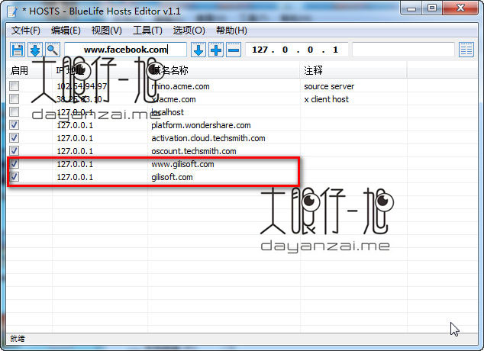Select oscount.techsmith.com row text
484x351 pixels.
[x=194, y=151]
